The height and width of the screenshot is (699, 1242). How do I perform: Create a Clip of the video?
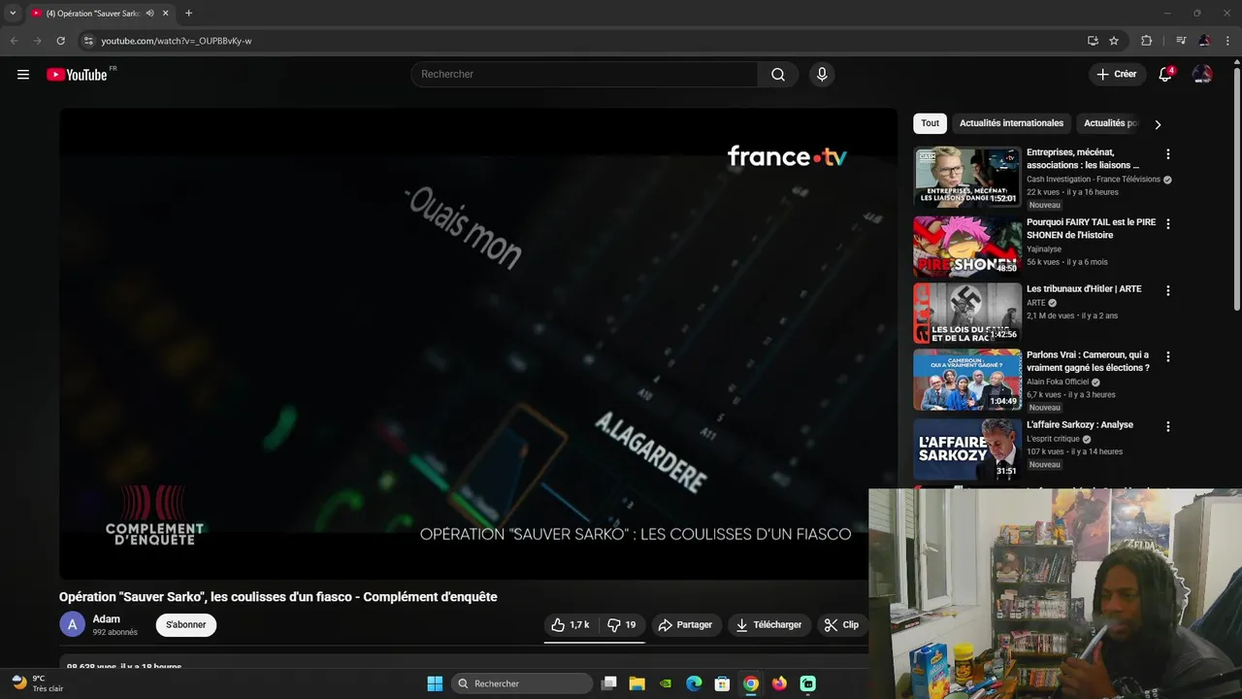point(841,625)
